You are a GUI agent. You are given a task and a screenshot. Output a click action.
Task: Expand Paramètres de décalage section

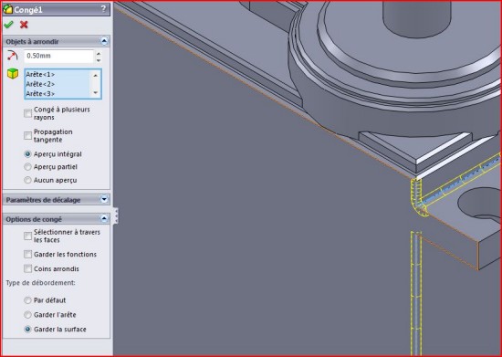point(104,199)
